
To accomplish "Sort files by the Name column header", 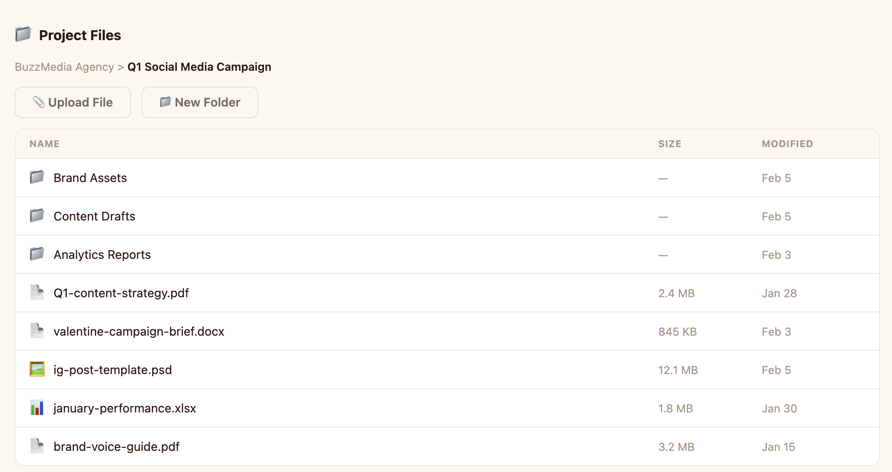I will click(x=44, y=144).
